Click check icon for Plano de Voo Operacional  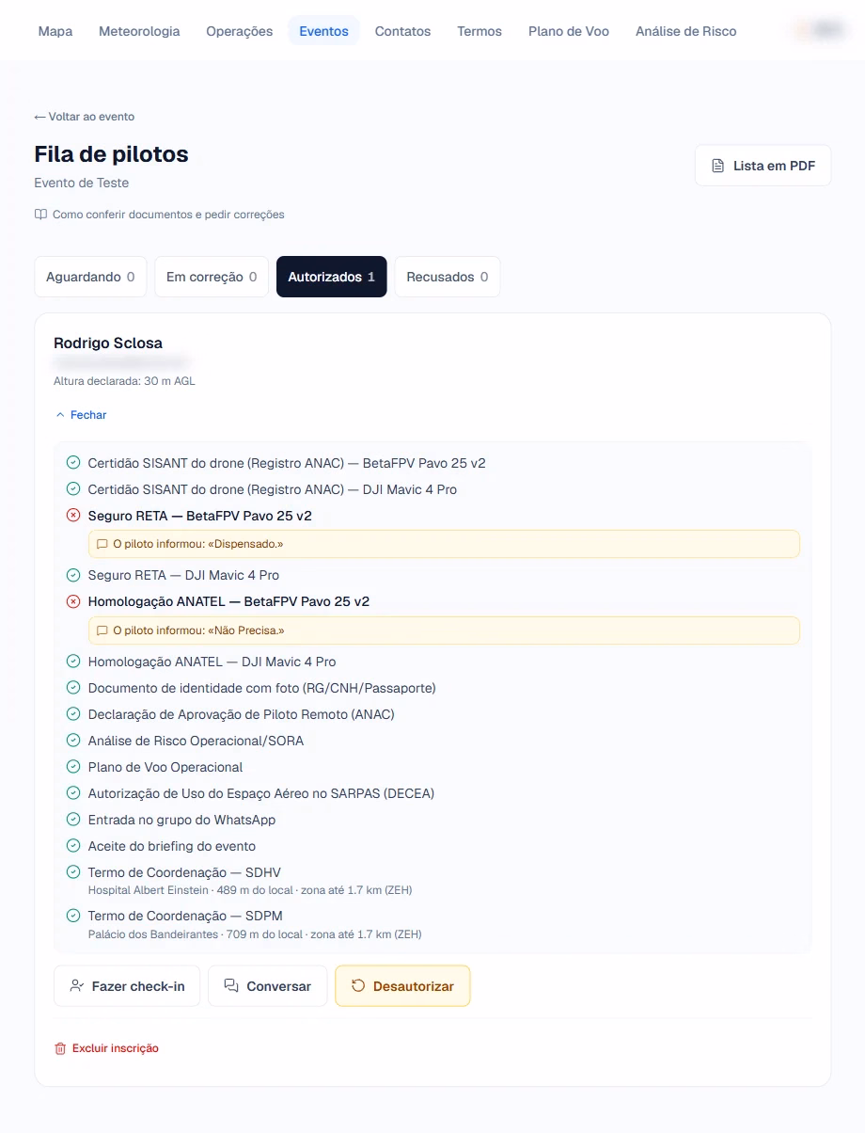[x=73, y=767]
